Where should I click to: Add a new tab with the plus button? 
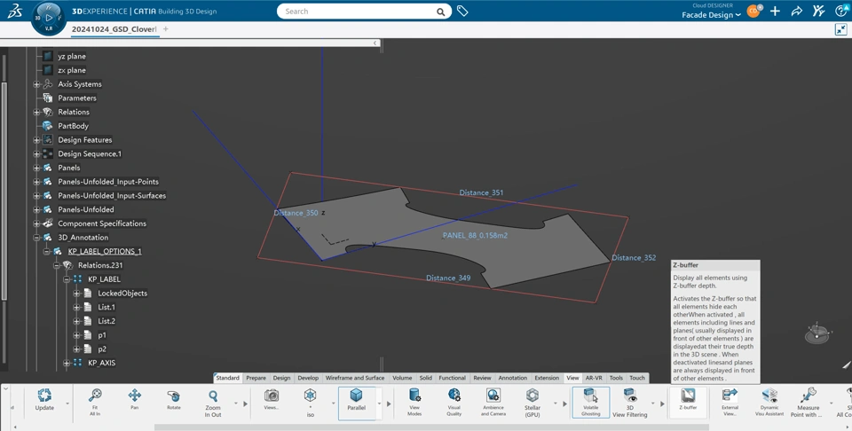(x=166, y=28)
